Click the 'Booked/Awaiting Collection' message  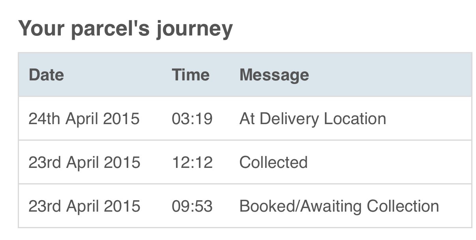tap(339, 206)
